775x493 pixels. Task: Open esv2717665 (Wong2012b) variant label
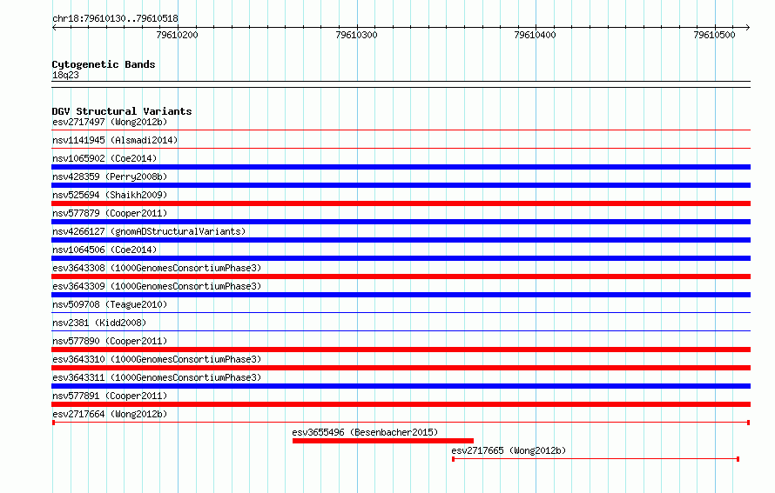point(509,450)
